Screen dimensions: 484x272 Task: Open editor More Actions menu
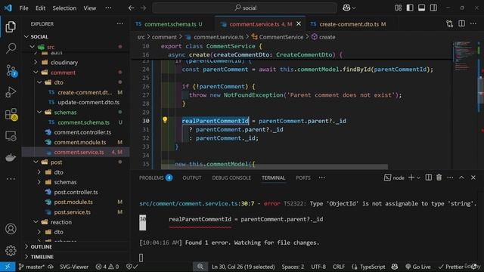[x=473, y=24]
